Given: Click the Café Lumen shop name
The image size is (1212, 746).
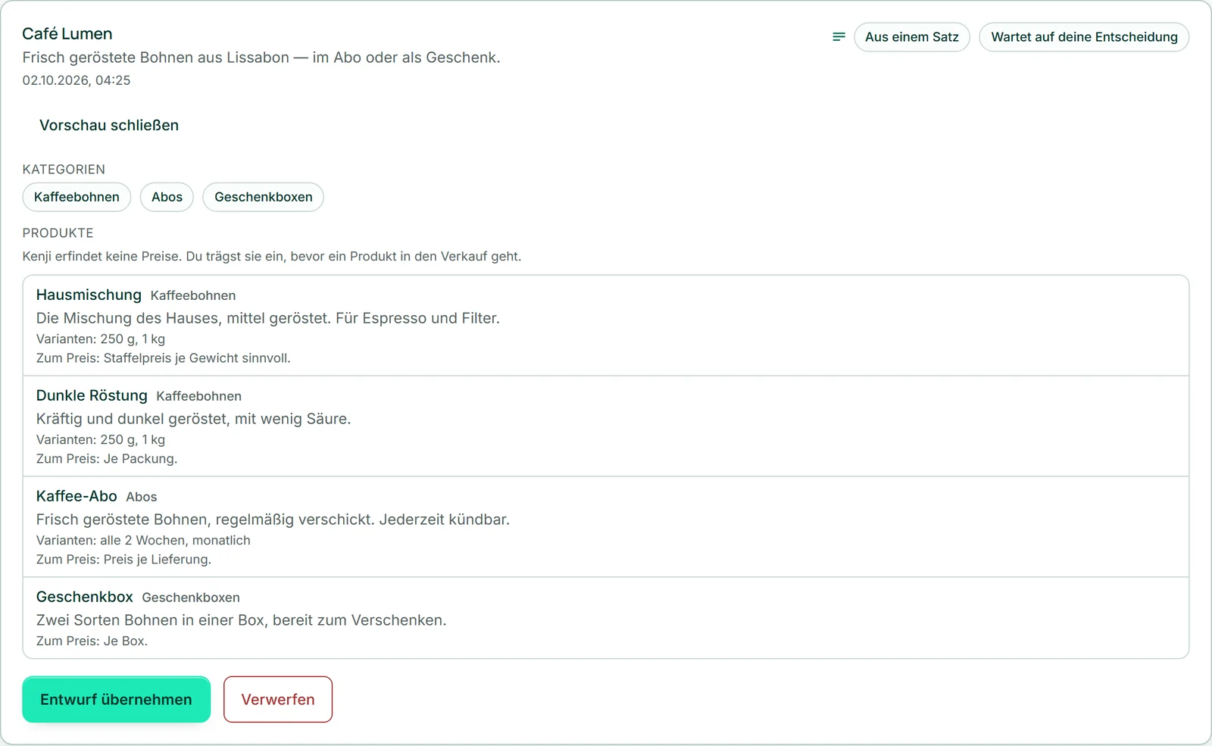Looking at the screenshot, I should click(x=67, y=33).
